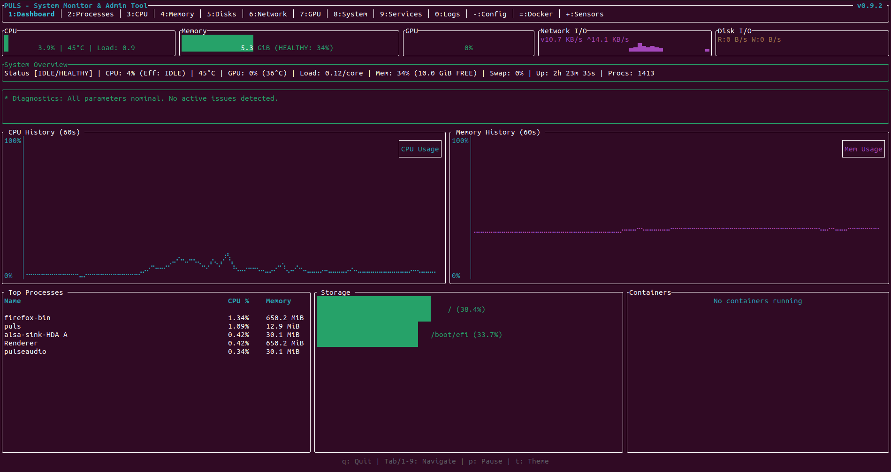Click the '/boot/efi (33.7%)' label

(466, 335)
